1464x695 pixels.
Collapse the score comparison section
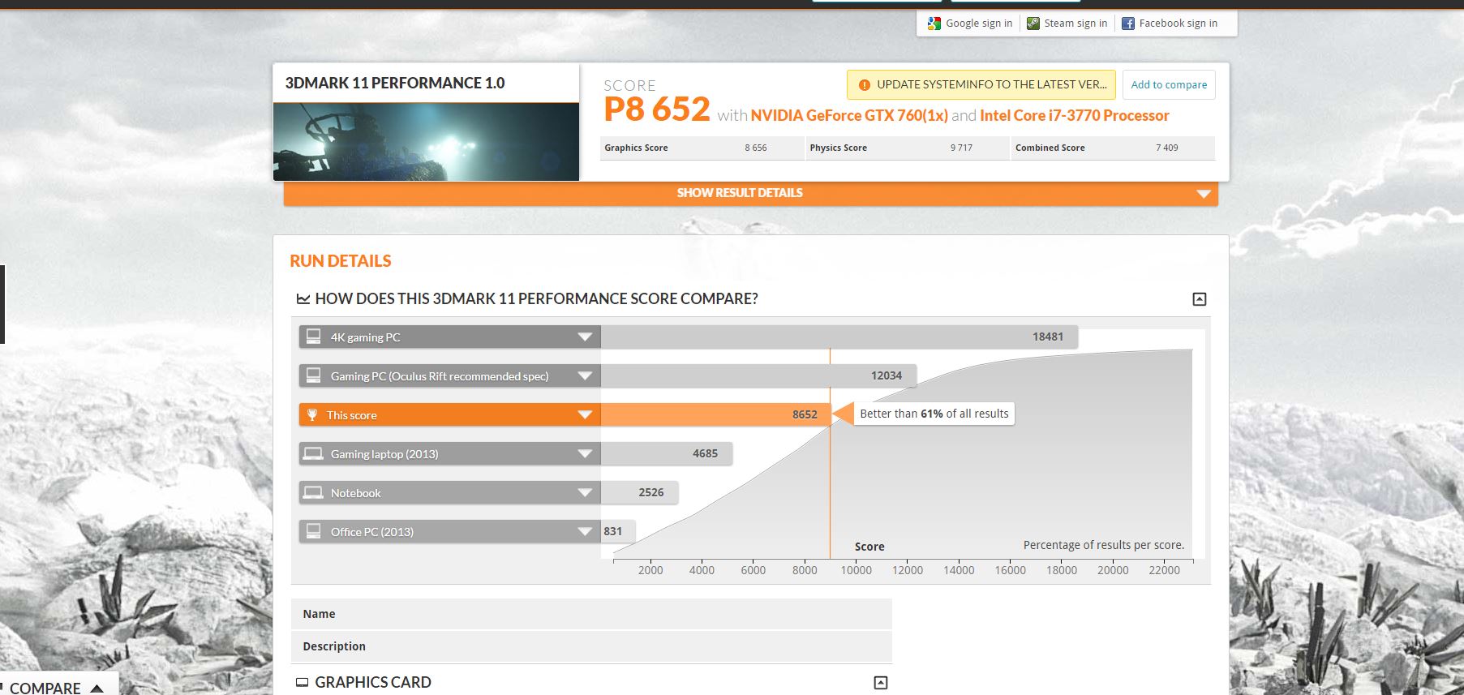[1200, 299]
